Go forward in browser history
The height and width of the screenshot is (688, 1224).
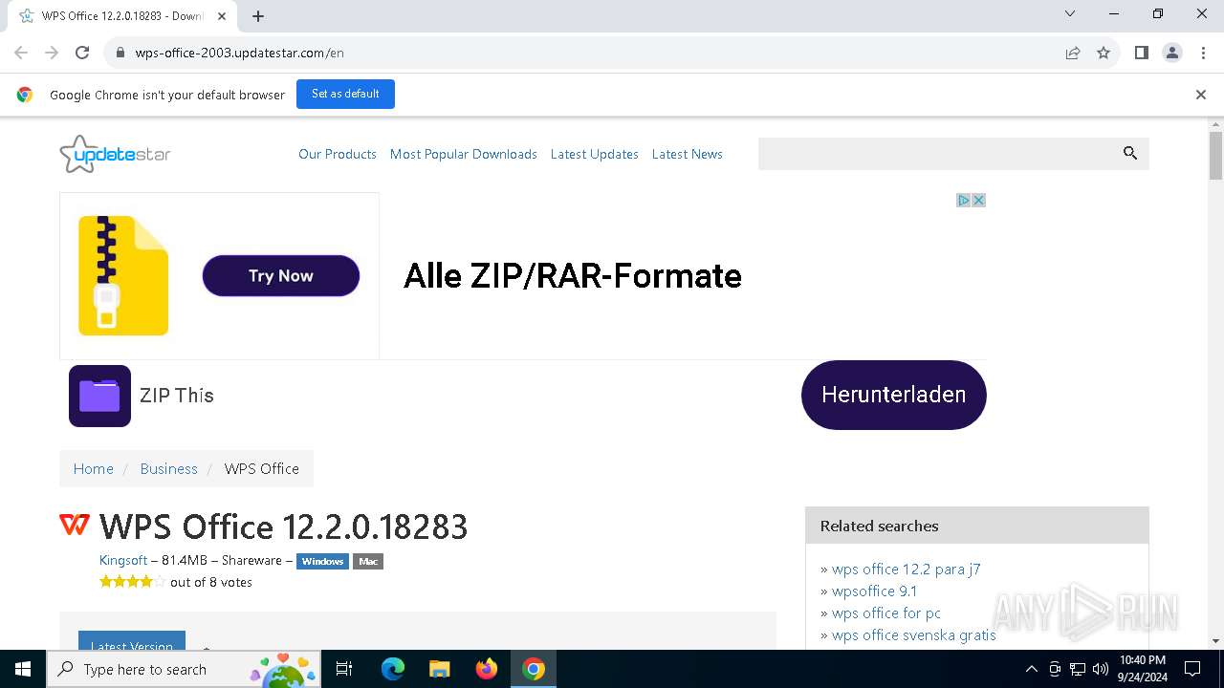52,53
